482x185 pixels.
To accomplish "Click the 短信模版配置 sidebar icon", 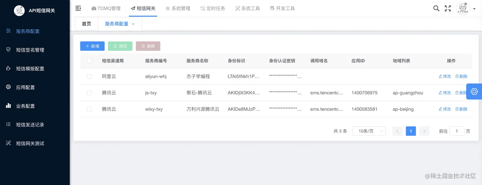I will [8, 68].
